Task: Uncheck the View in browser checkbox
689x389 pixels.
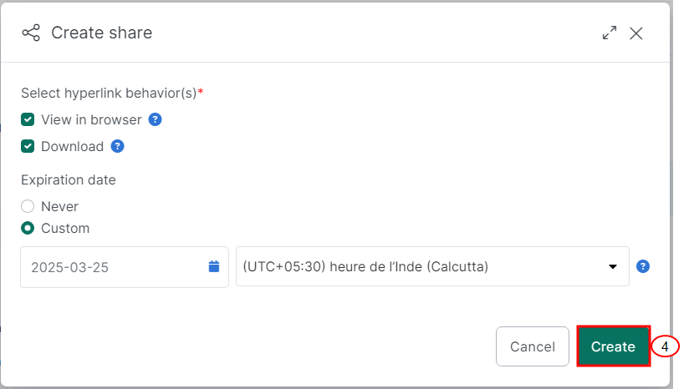Action: point(28,119)
